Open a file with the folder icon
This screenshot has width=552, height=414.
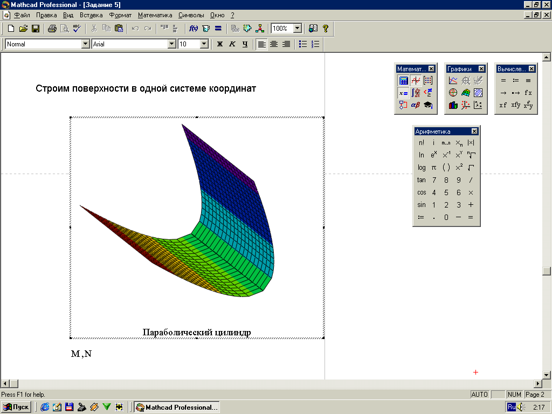pos(23,29)
